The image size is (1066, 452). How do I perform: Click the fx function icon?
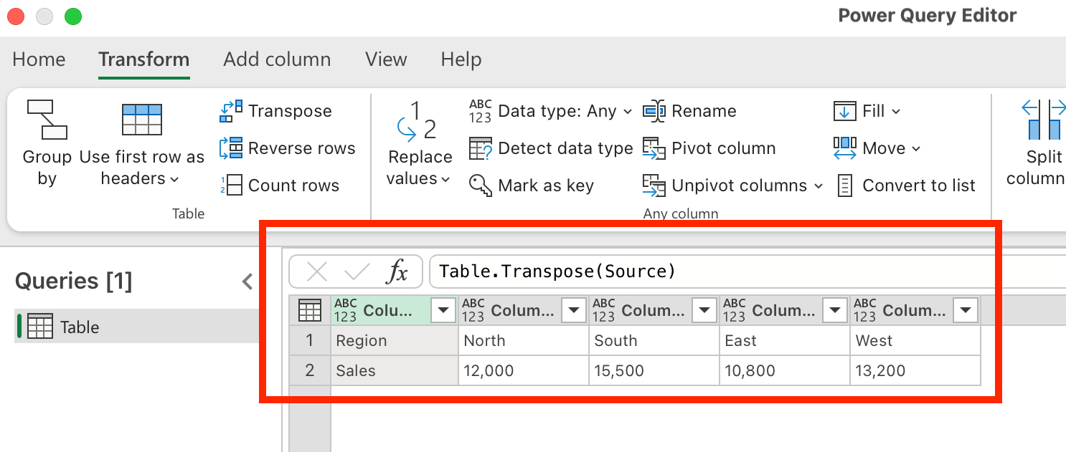click(x=397, y=271)
